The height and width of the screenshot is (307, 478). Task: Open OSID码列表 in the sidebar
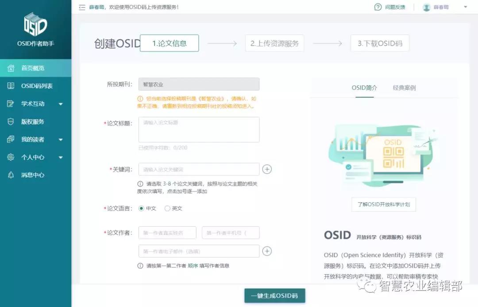coord(37,86)
